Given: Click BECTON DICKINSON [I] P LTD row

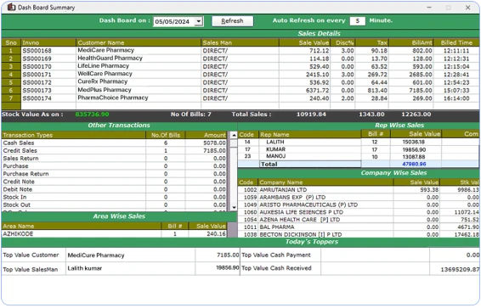Looking at the screenshot, I should (359, 234).
